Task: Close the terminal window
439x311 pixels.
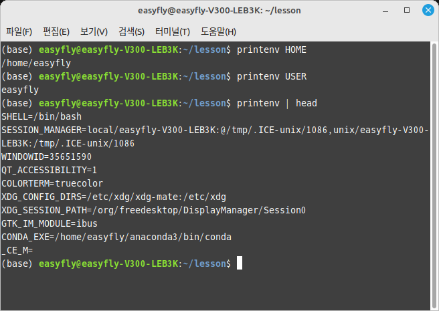Action: (x=428, y=10)
